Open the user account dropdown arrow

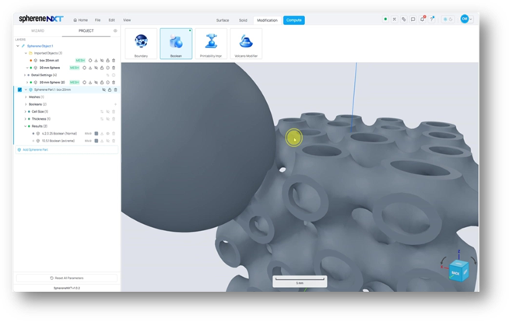coord(471,19)
